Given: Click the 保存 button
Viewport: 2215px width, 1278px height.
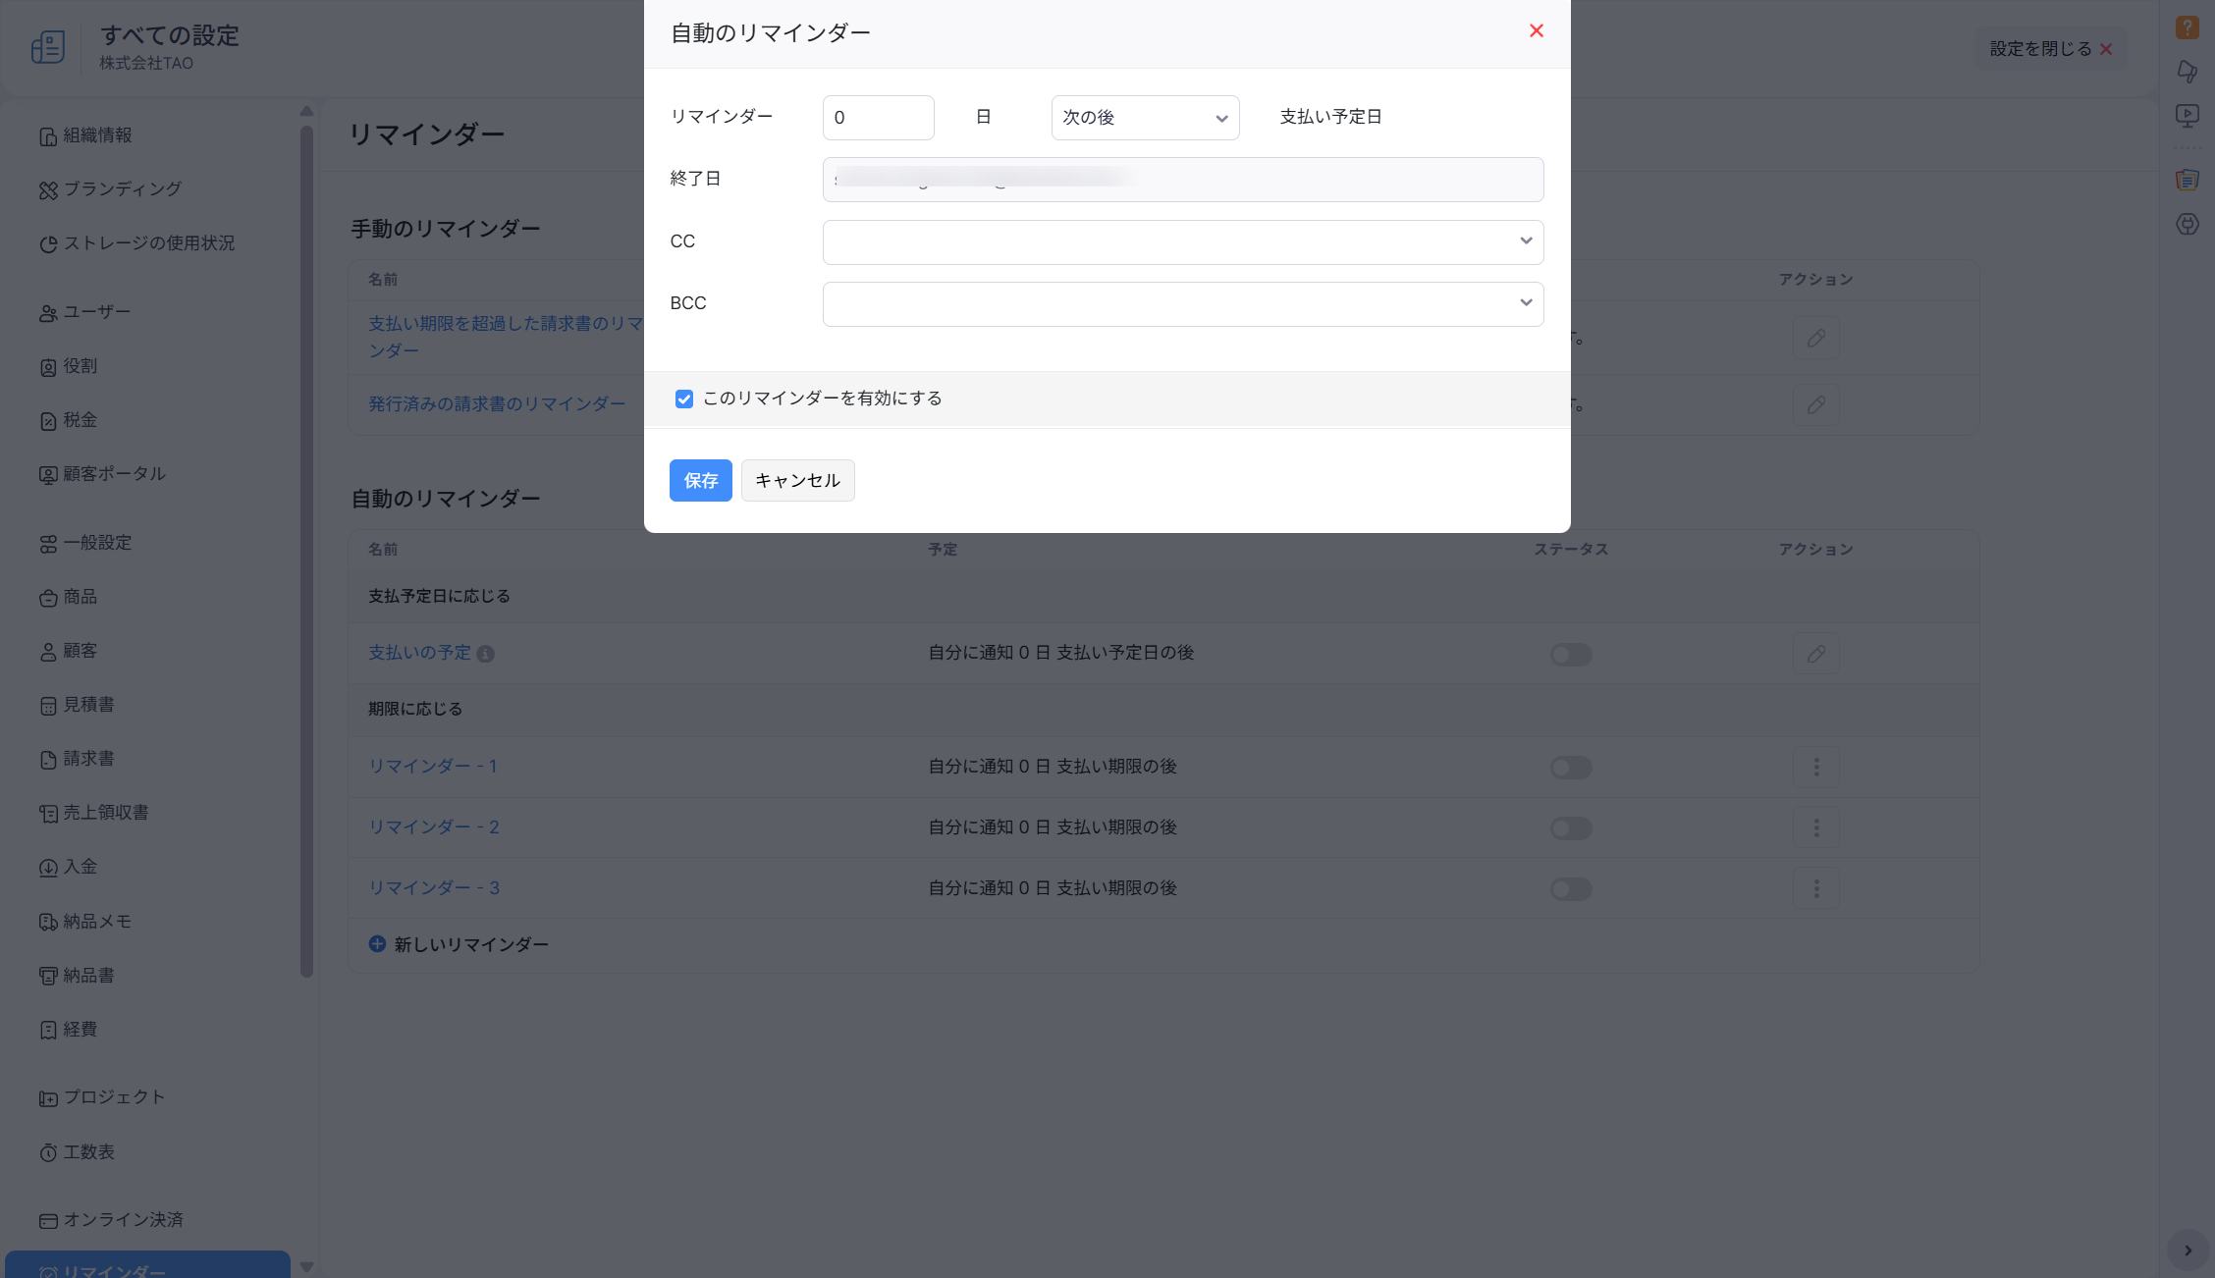Looking at the screenshot, I should click(700, 481).
